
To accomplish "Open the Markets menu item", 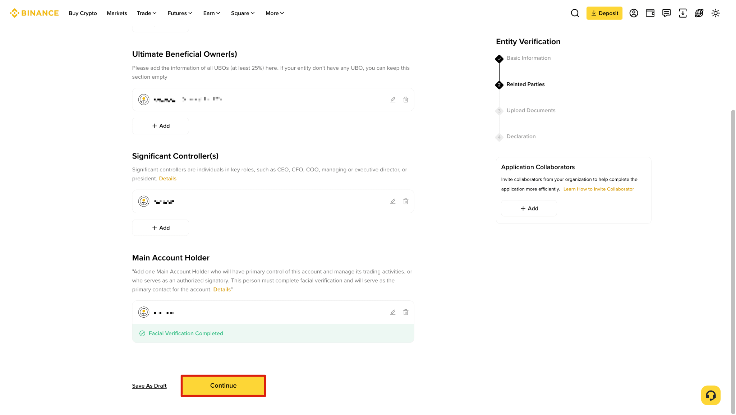I will (x=117, y=13).
